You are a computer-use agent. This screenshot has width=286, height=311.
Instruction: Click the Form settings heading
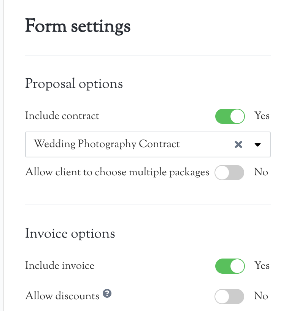pos(78,27)
